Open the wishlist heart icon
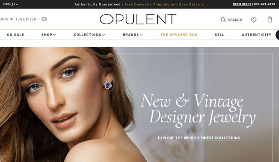This screenshot has height=162, width=279. click(254, 20)
